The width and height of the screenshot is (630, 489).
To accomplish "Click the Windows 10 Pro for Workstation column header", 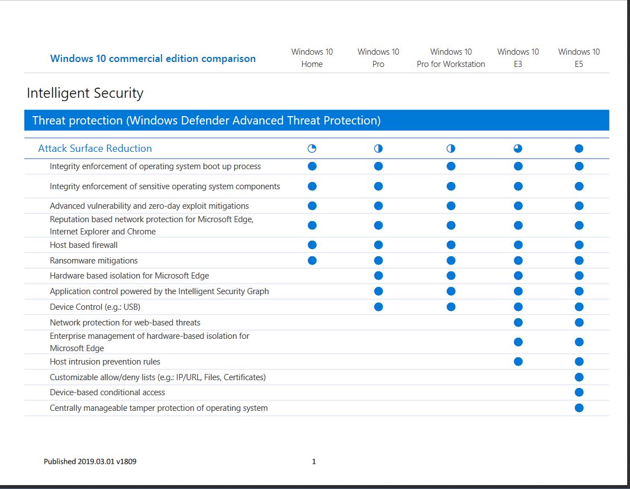I will [451, 58].
